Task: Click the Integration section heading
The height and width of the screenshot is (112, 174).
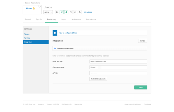Action: click(58, 41)
